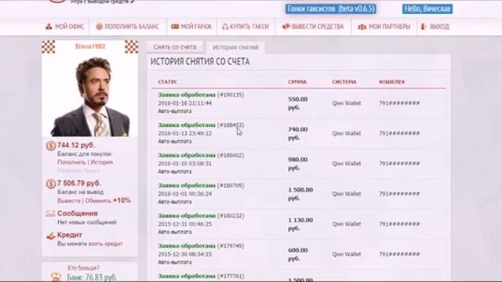The image size is (502, 282).
Task: Click the Сумма column header
Action: 297,81
